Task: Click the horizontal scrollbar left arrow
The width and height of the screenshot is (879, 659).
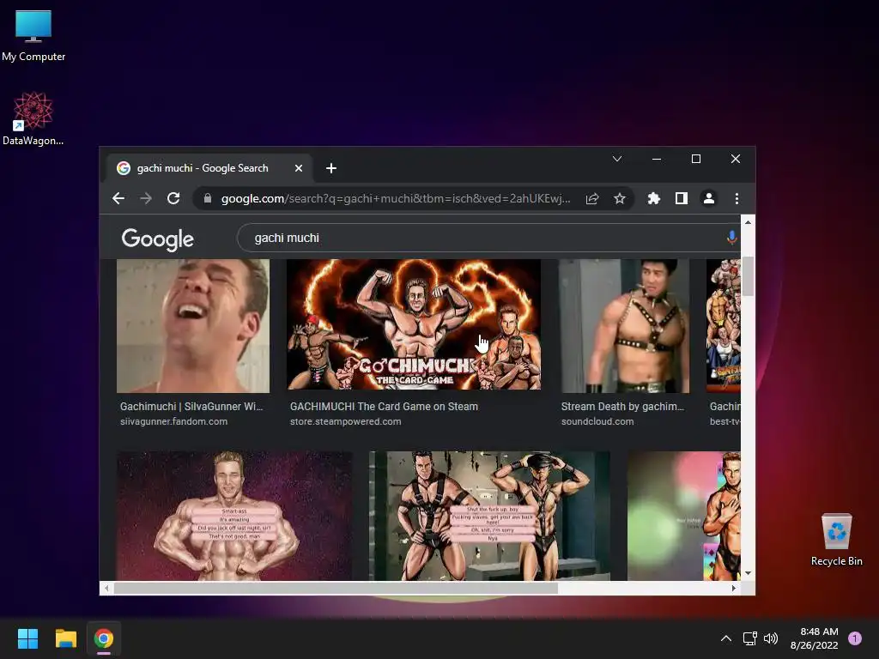Action: click(106, 589)
